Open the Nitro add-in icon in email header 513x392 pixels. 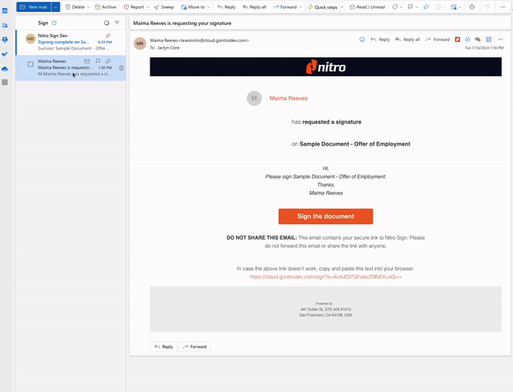pyautogui.click(x=457, y=39)
